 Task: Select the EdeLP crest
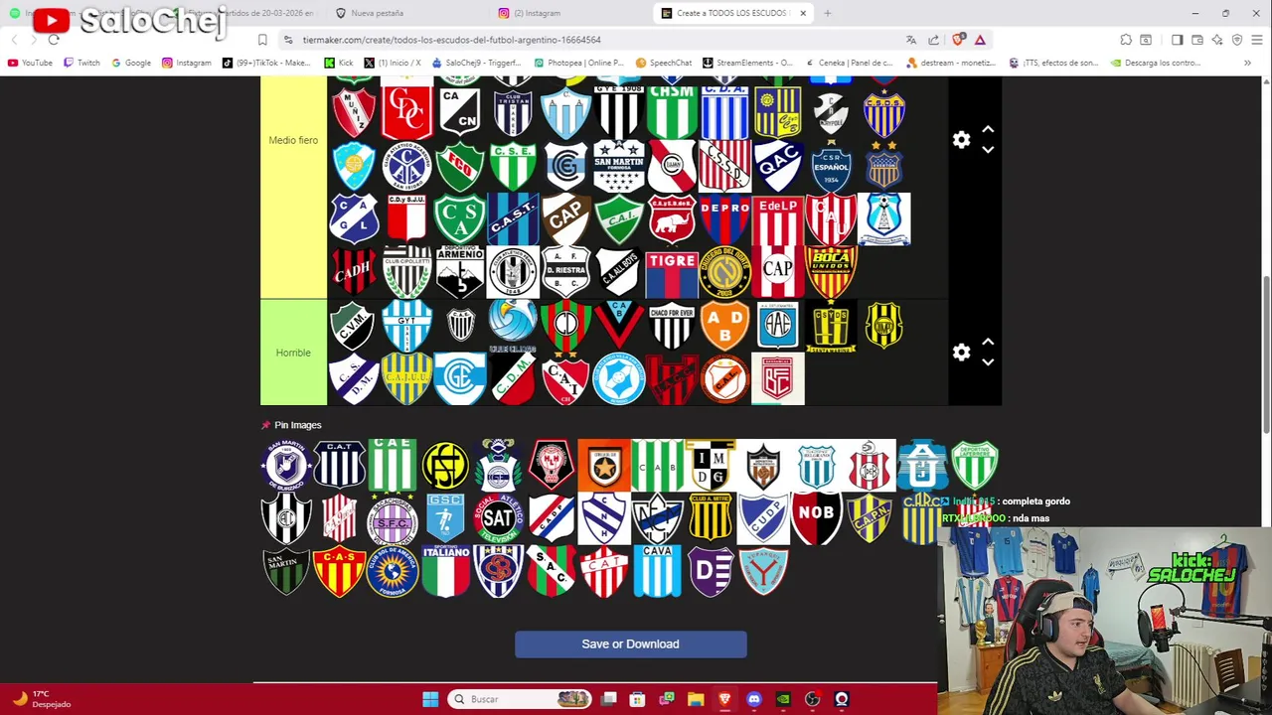[x=778, y=219]
